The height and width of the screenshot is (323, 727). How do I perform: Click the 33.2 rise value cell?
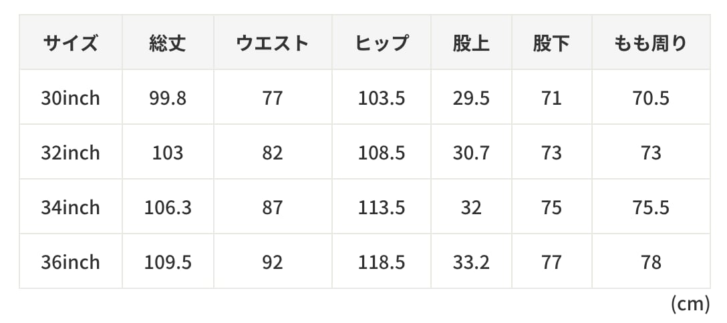[x=471, y=262]
